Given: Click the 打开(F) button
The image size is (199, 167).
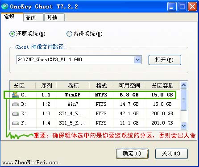Looking at the screenshot, I should pos(165,60).
